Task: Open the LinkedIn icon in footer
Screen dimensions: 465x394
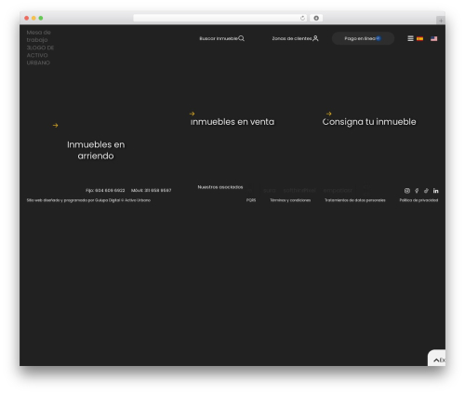Action: [436, 191]
